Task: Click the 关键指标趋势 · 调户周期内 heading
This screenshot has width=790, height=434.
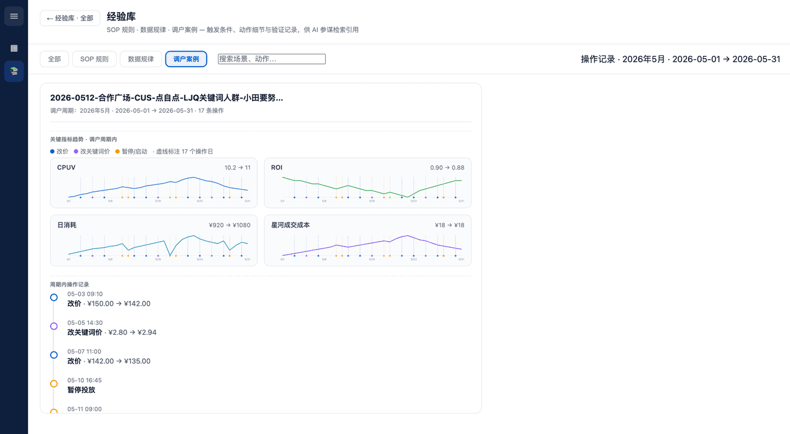Action: point(83,139)
